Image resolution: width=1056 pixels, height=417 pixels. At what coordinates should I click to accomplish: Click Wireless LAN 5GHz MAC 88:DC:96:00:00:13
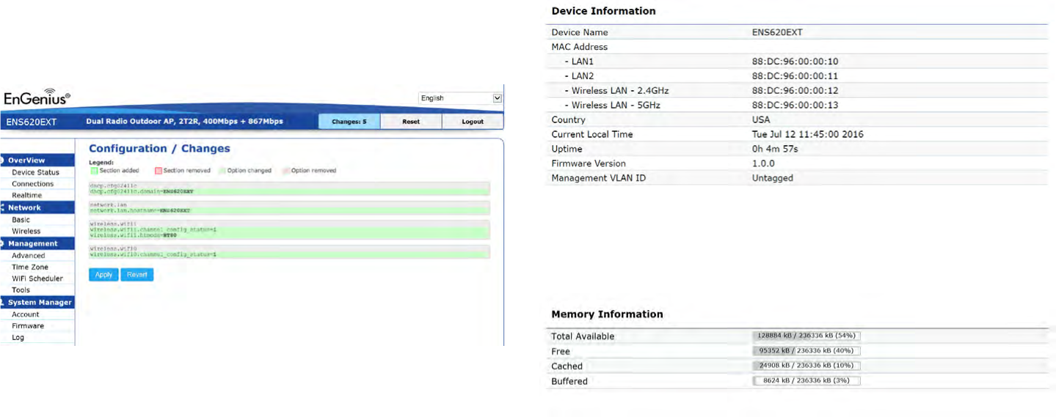[x=795, y=106]
